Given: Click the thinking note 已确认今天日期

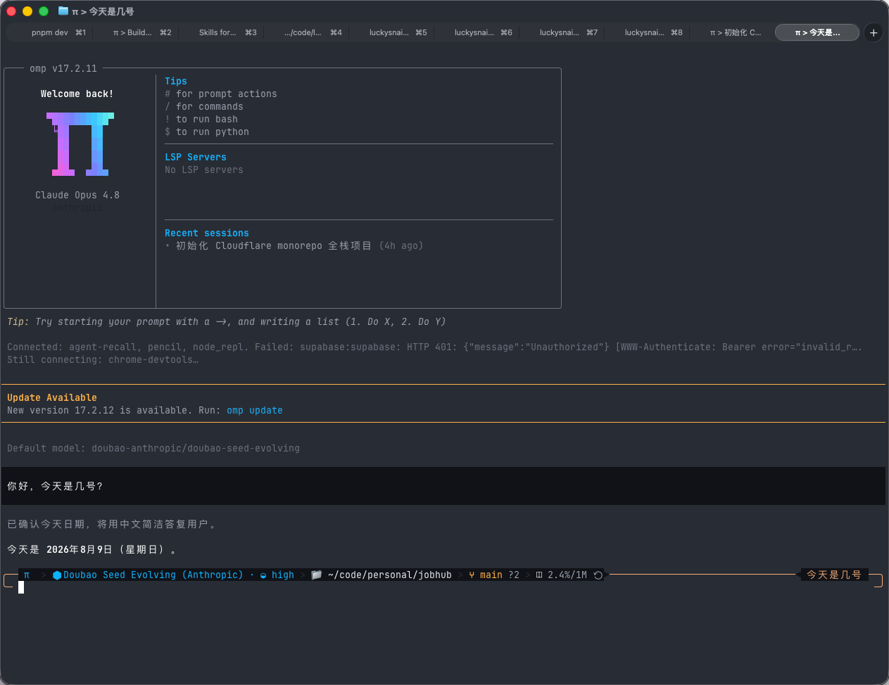Looking at the screenshot, I should coord(113,525).
